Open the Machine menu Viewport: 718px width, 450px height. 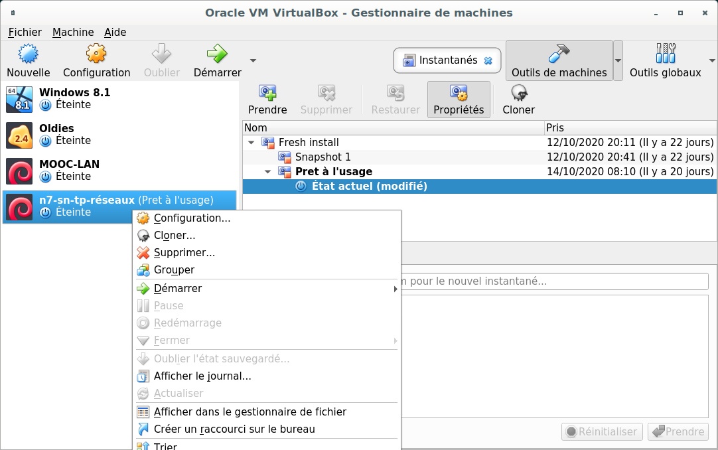coord(73,32)
